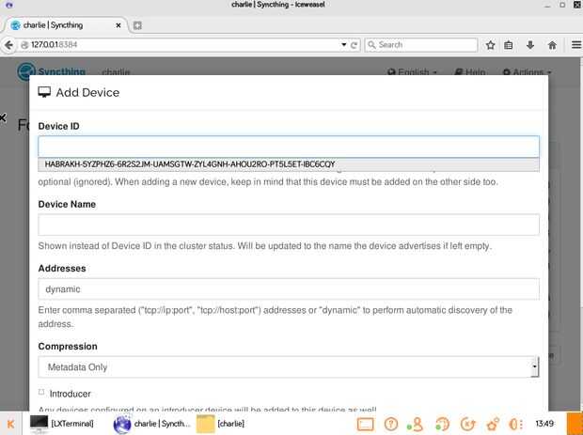The height and width of the screenshot is (435, 583).
Task: Click the Device Name input field
Action: click(x=289, y=225)
